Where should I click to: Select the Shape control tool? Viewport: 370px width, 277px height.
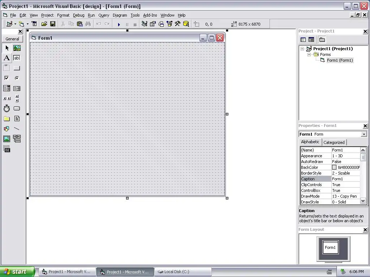pos(7,129)
